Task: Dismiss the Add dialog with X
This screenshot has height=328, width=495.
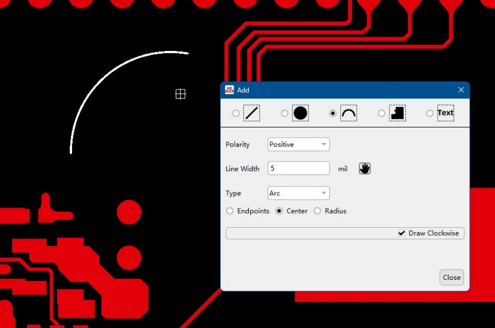Action: (461, 90)
